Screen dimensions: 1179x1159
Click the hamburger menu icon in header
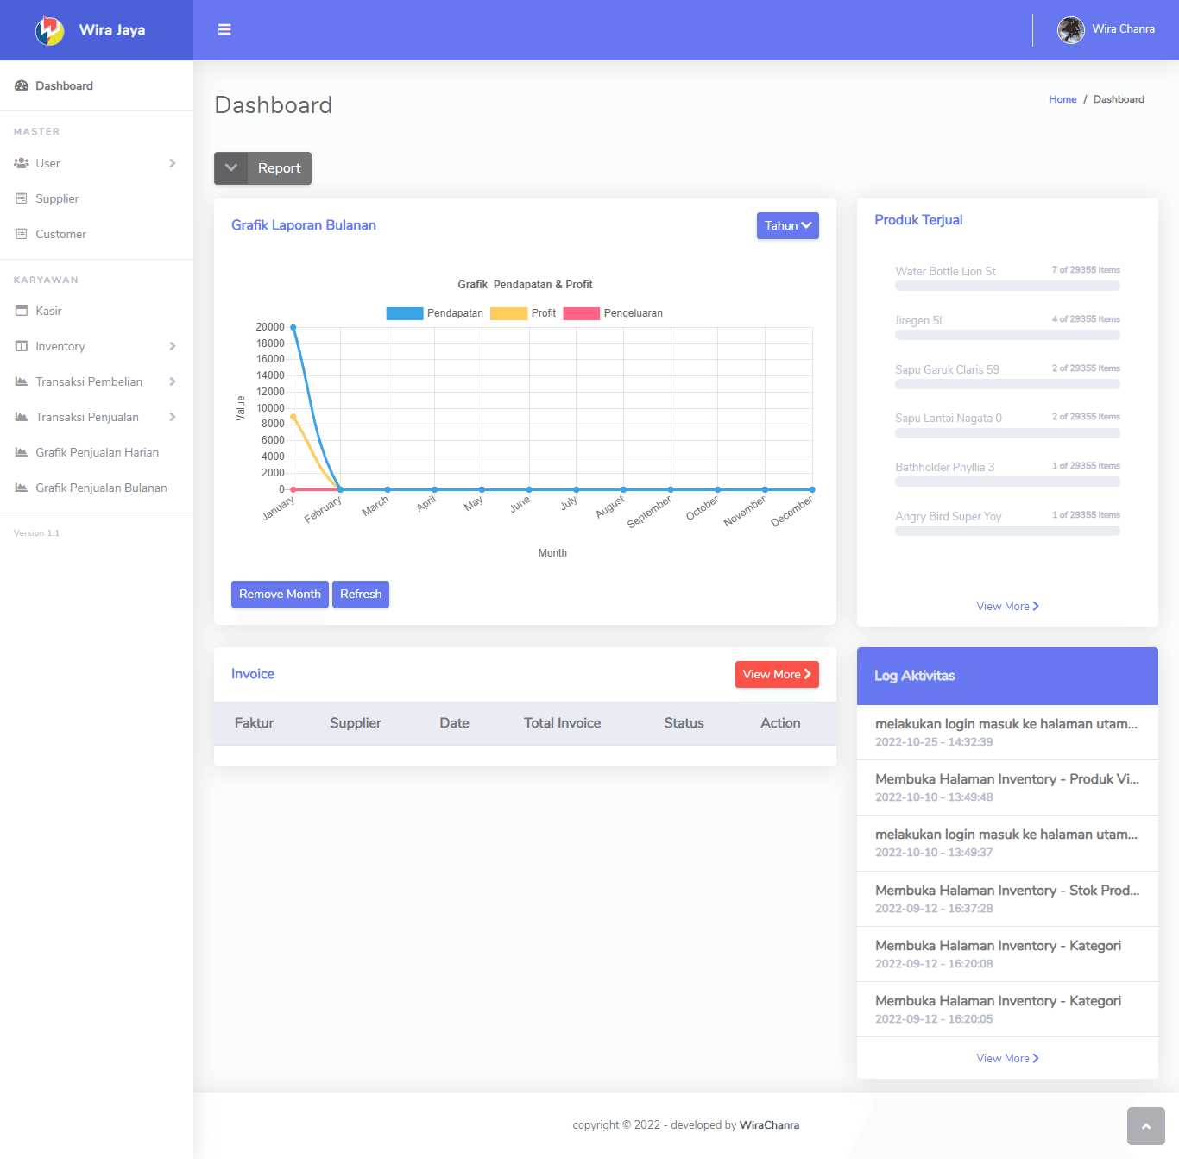pos(224,29)
